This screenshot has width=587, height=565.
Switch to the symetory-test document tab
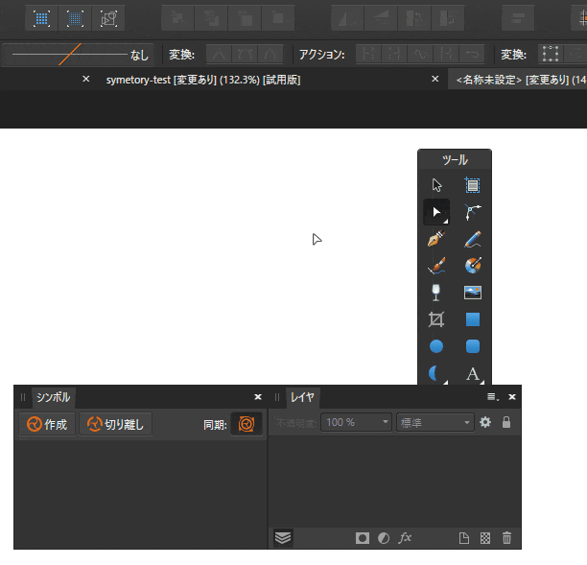[203, 80]
